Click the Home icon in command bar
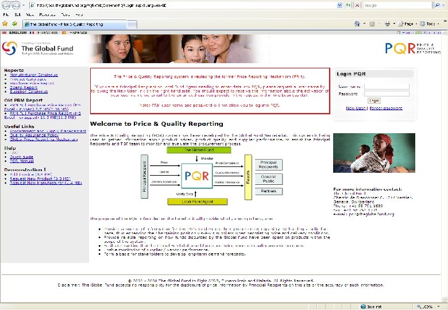448x310 pixels. click(357, 24)
